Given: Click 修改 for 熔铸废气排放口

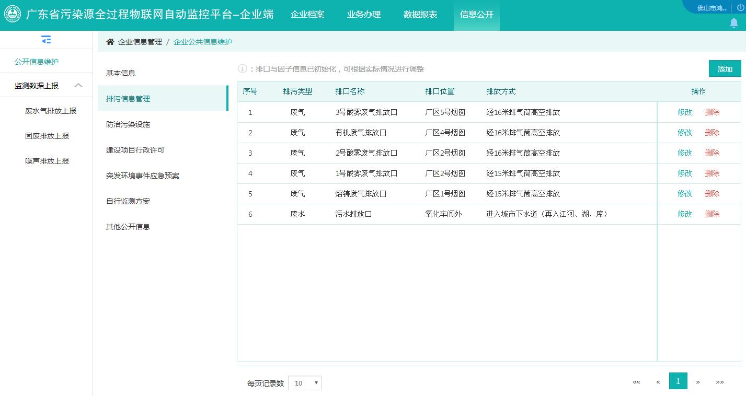Looking at the screenshot, I should coord(685,193).
